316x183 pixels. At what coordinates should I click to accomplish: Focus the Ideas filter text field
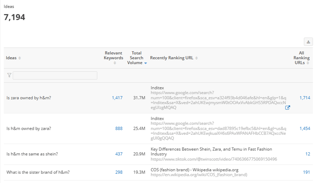click(55, 76)
